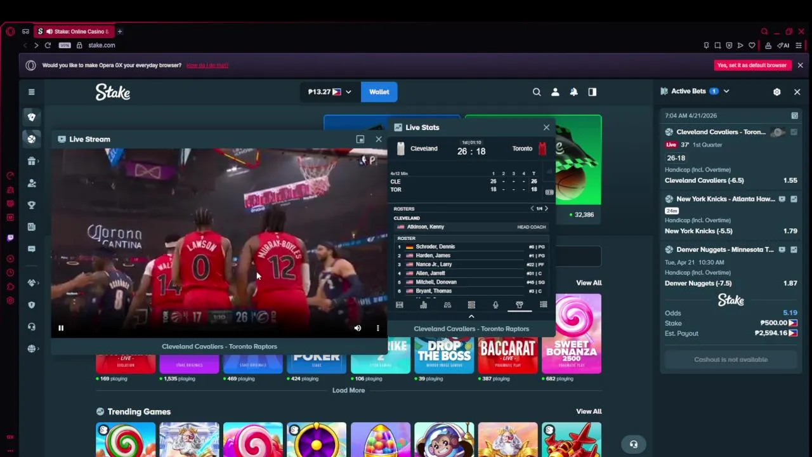Open the Sponsorships handshake icon in the sidebar
This screenshot has height=457, width=812.
click(x=31, y=282)
